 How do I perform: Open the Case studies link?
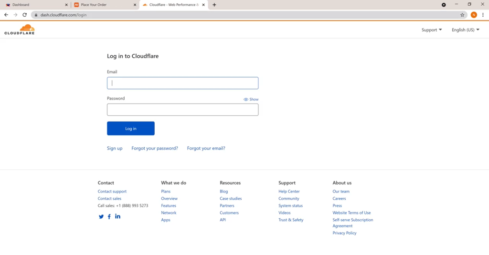[x=231, y=199]
